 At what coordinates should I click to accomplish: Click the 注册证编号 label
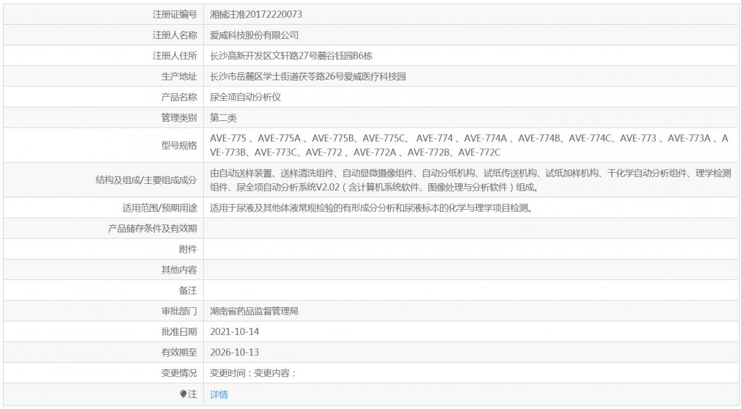(x=175, y=14)
